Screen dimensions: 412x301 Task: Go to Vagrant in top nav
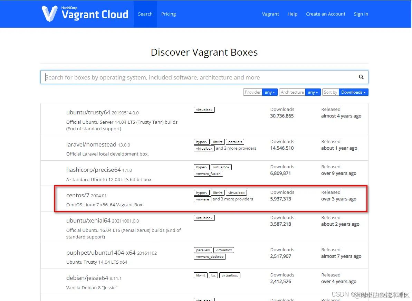point(270,14)
